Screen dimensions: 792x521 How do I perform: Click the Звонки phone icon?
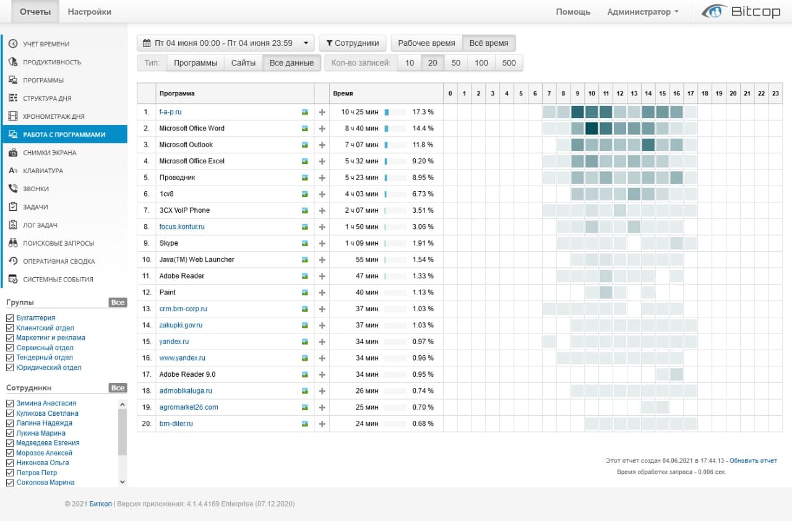click(13, 188)
